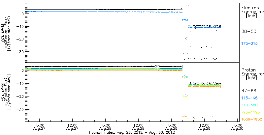Click the 12:00 Aug.28 time axis label

[x=138, y=127]
